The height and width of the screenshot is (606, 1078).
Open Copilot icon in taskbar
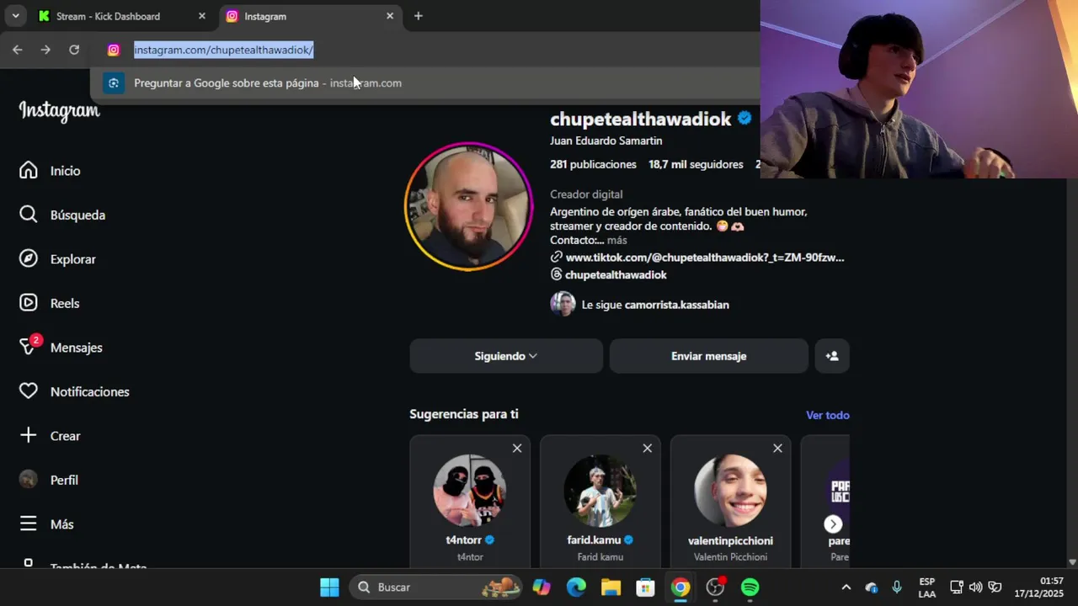[x=542, y=587]
